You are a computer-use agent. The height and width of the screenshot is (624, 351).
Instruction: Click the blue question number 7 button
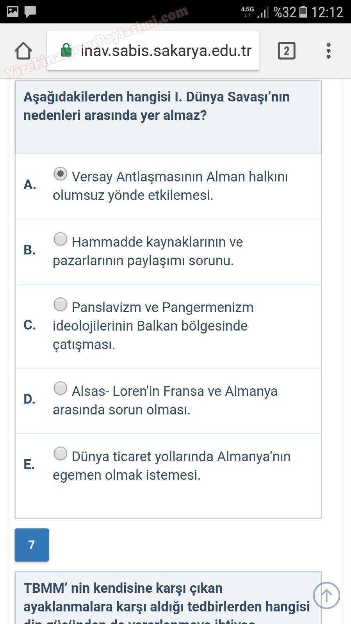(32, 545)
